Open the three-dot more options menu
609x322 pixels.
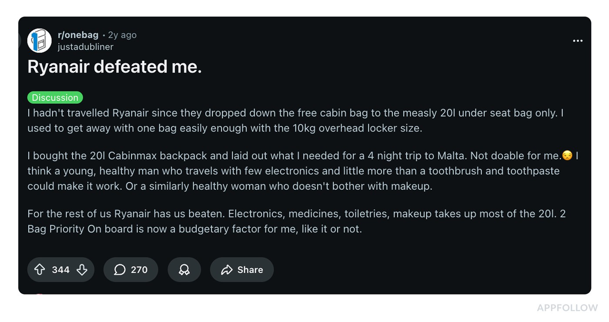point(577,41)
